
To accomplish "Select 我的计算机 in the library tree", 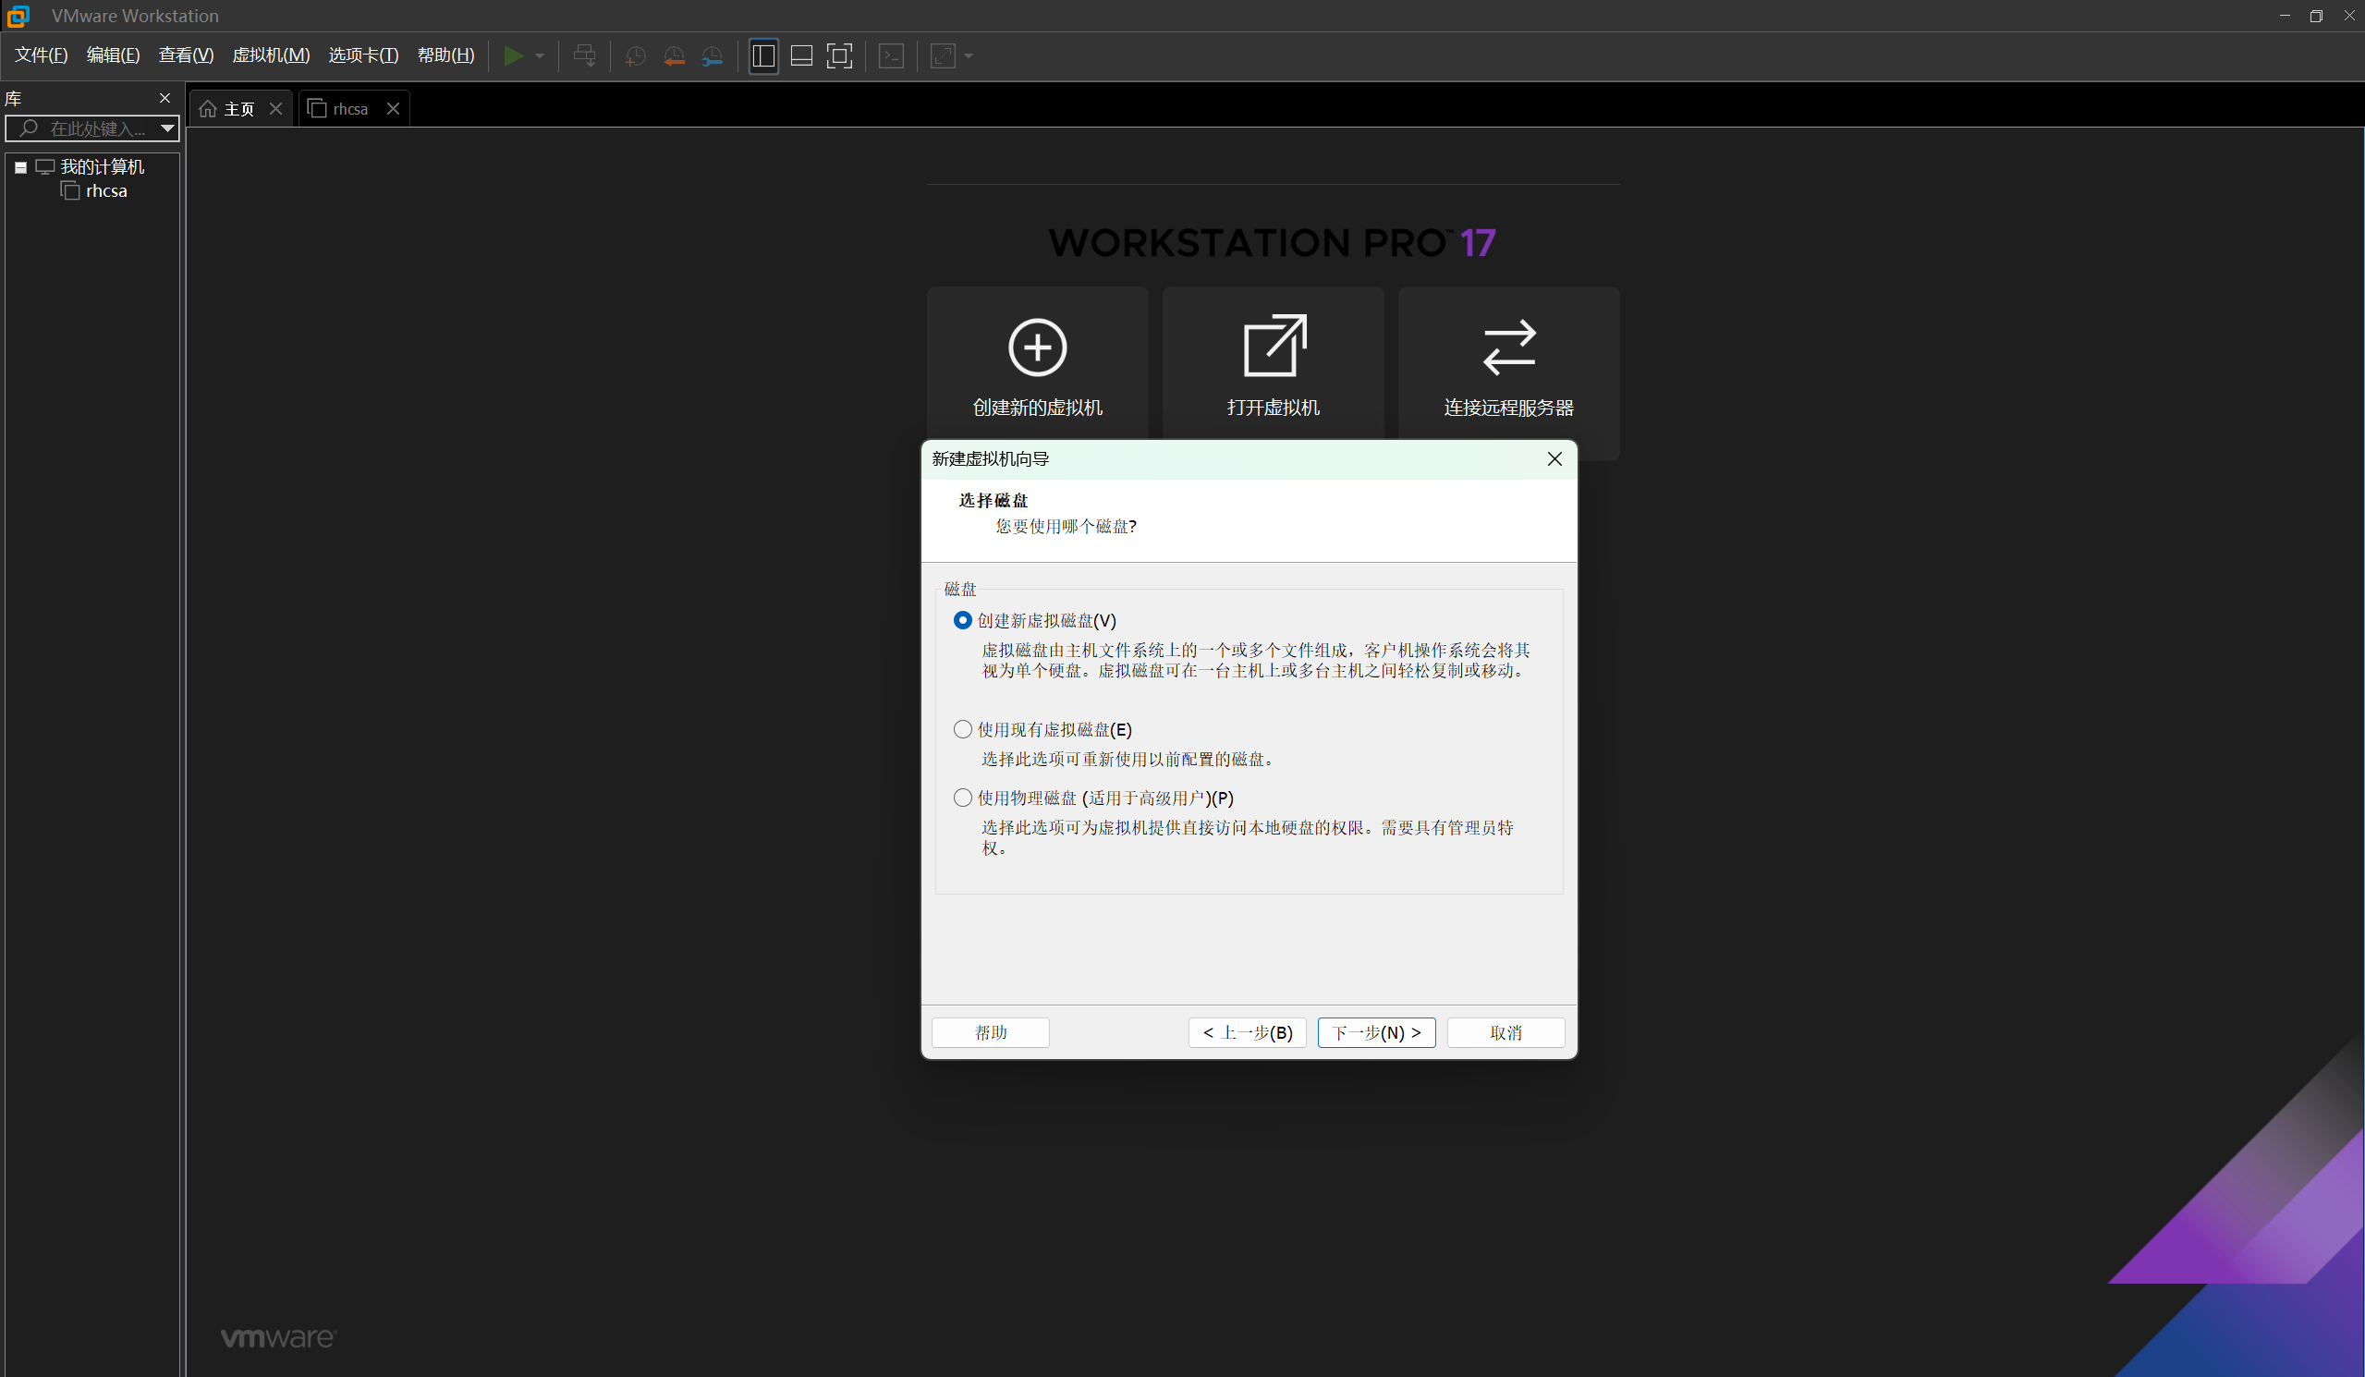I will [103, 167].
